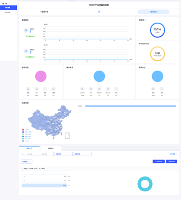
Task: Click the Export PDF button
Action: (158, 161)
